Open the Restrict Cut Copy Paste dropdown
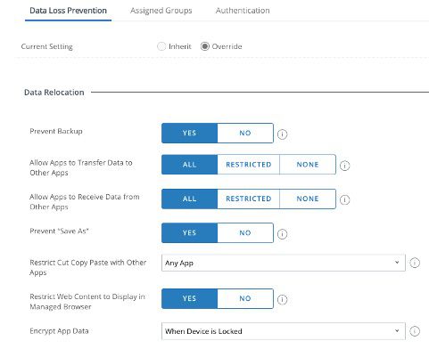 [284, 263]
